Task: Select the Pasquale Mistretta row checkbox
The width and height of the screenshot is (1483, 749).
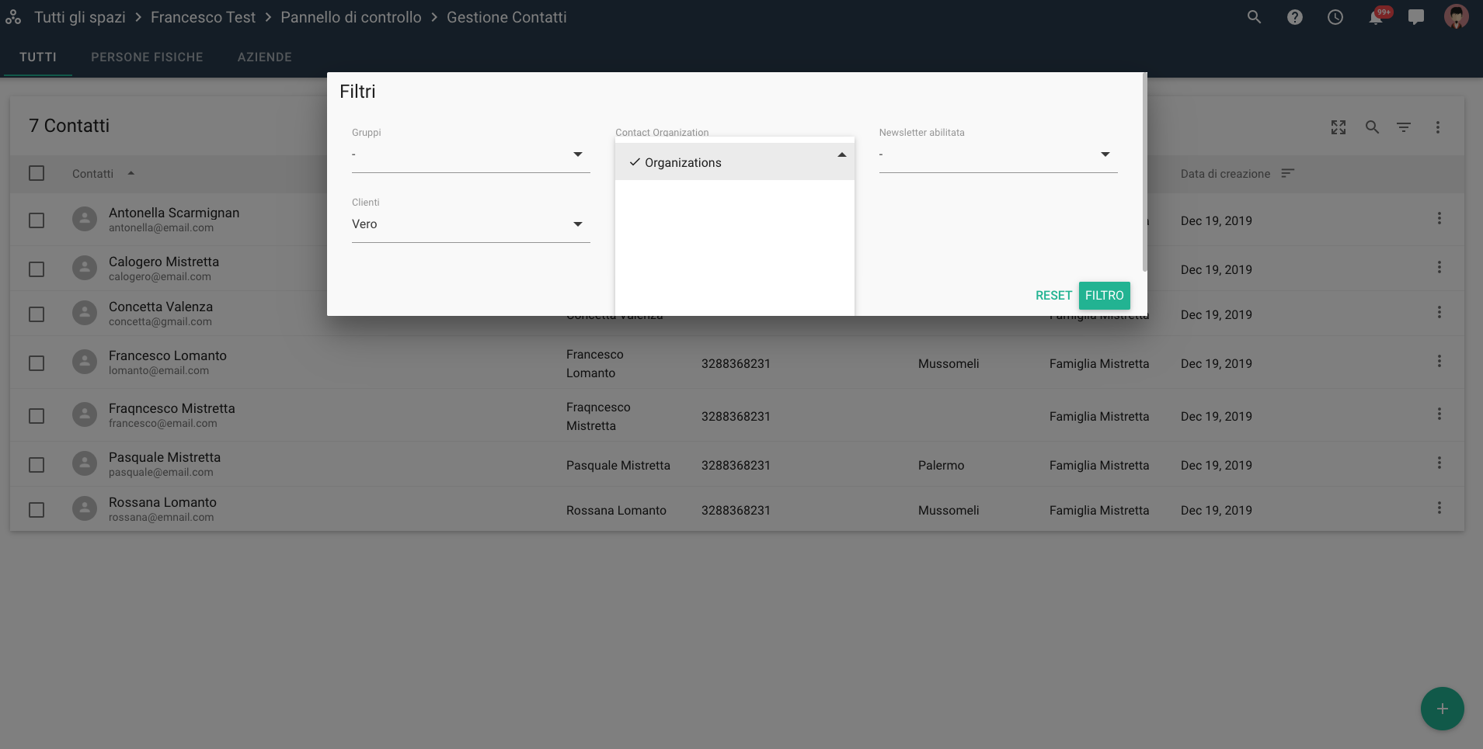Action: pyautogui.click(x=37, y=465)
